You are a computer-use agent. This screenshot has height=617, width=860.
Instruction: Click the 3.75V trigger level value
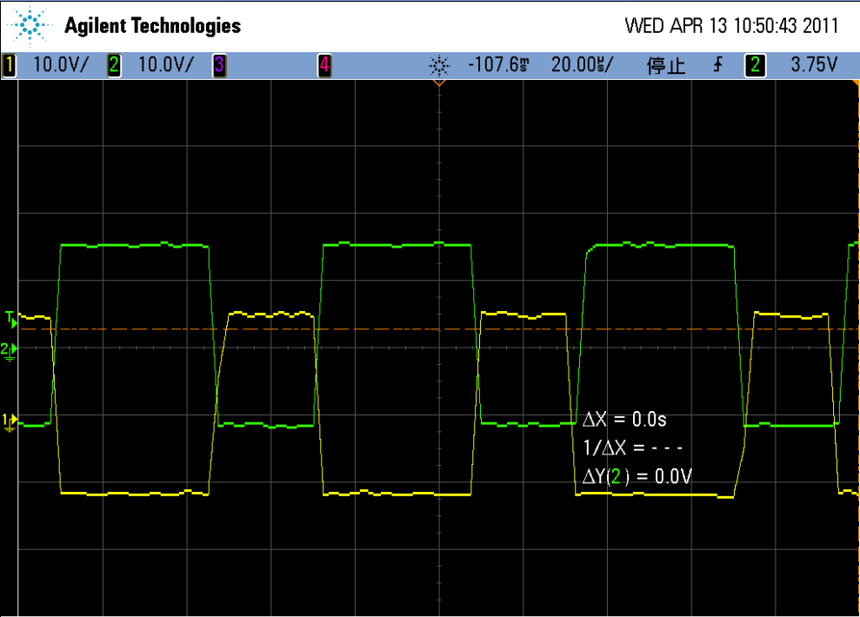click(813, 65)
